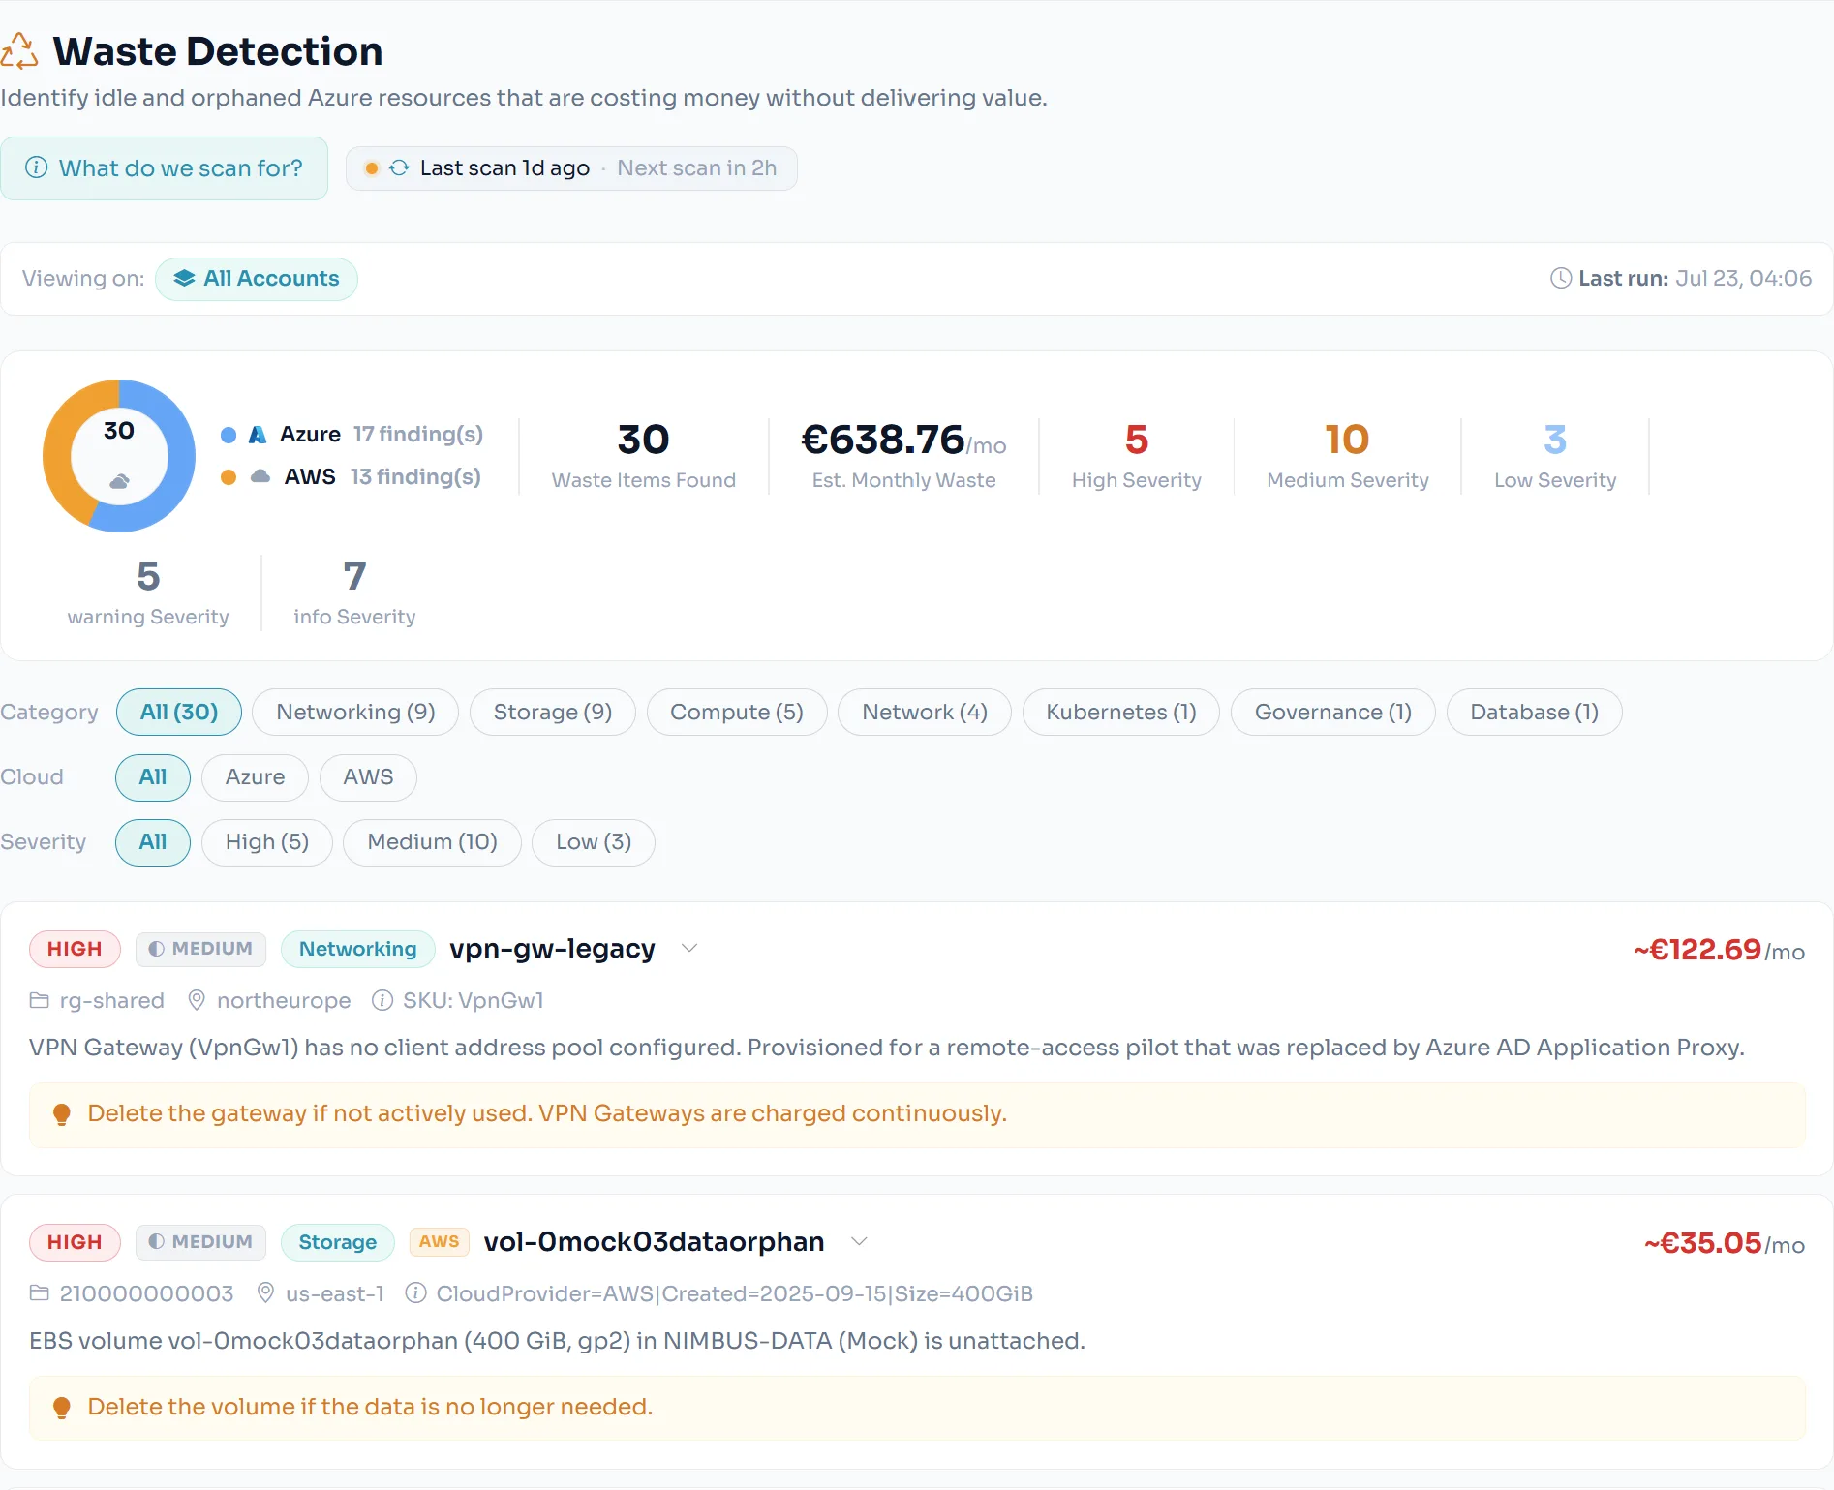Click the '5 warning Severity' stat
1834x1490 pixels.
click(148, 593)
